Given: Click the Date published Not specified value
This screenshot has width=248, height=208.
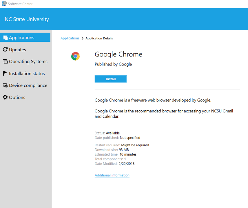Looking at the screenshot, I should coord(130,138).
